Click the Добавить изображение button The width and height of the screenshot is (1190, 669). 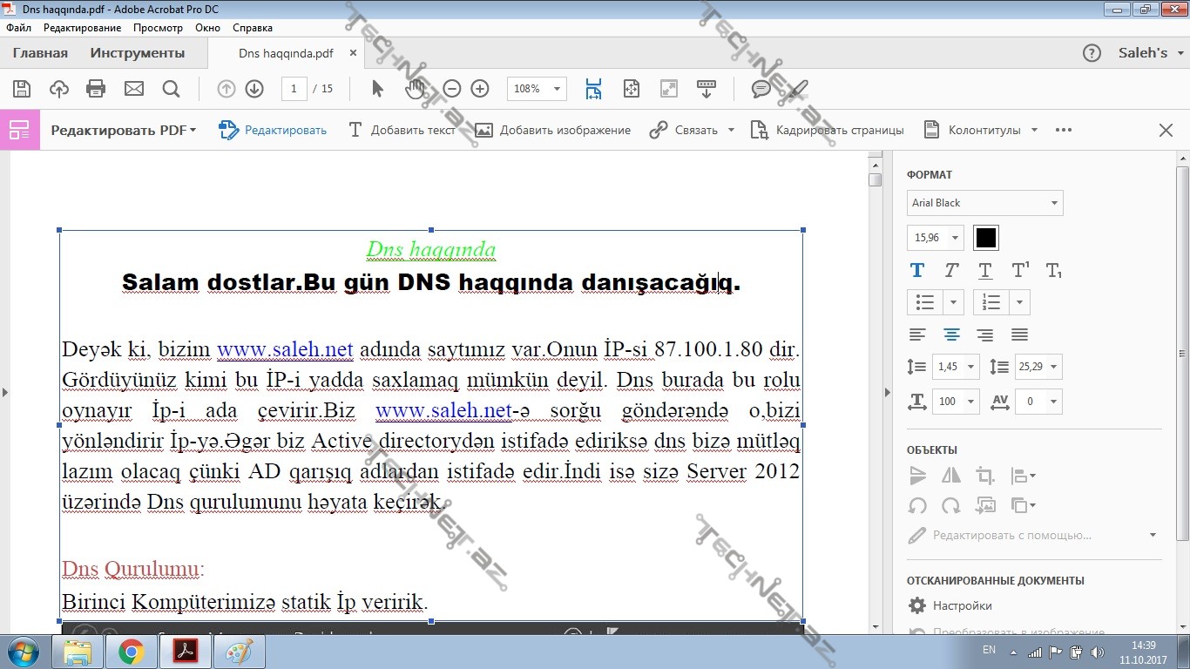(x=552, y=130)
